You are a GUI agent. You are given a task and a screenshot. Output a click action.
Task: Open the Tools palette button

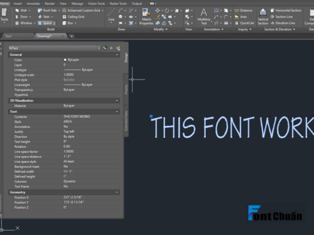(4, 15)
